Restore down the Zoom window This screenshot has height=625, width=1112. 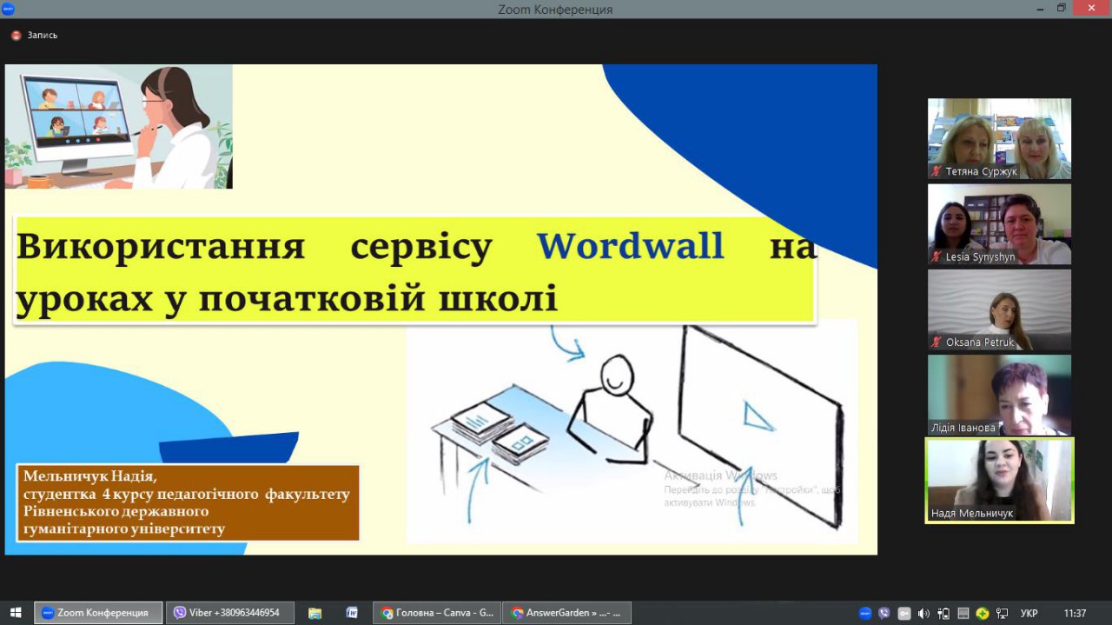pos(1061,9)
